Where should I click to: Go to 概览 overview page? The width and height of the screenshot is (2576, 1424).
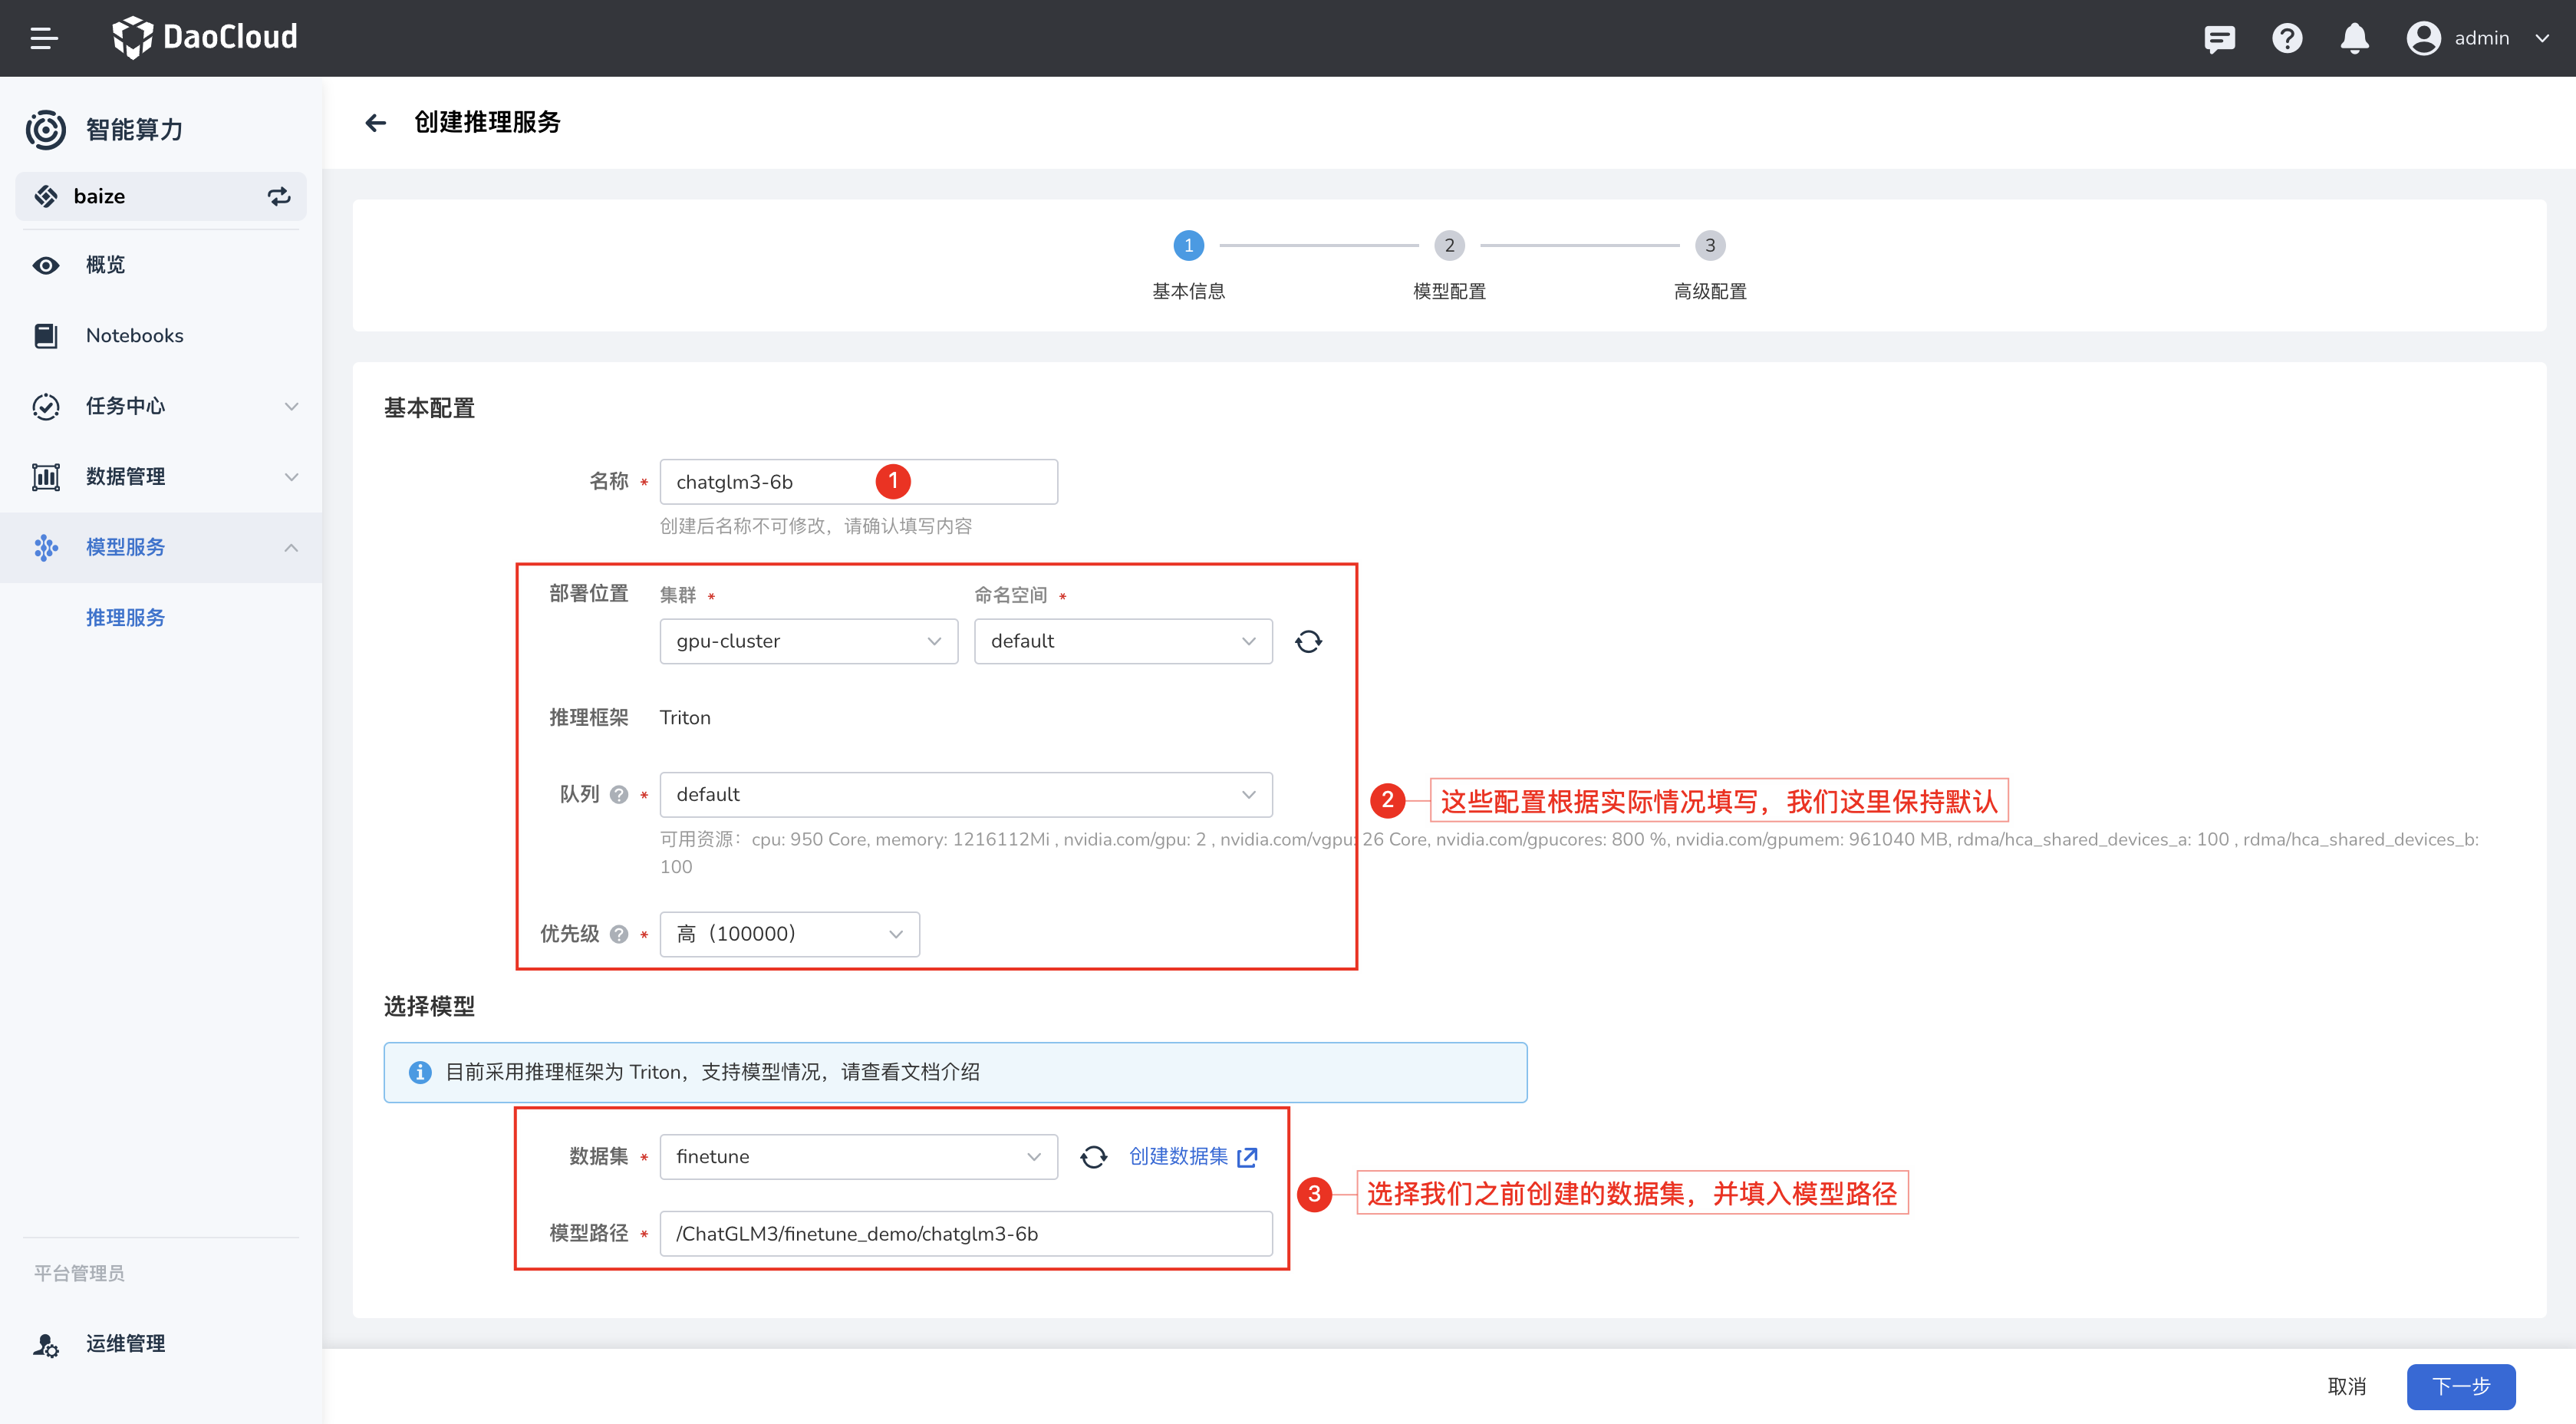coord(105,265)
